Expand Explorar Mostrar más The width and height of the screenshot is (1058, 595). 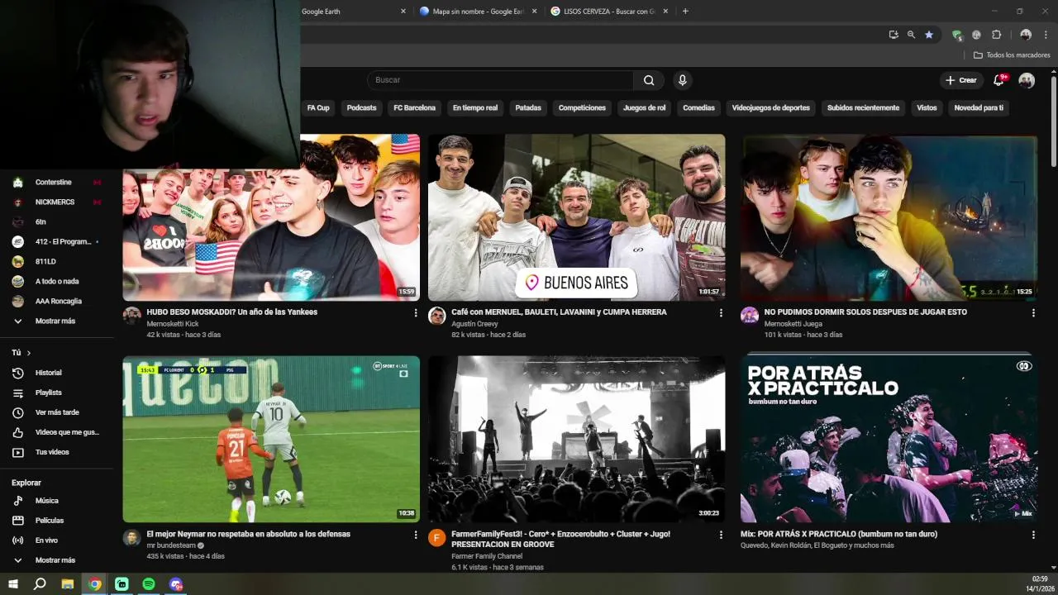(56, 560)
